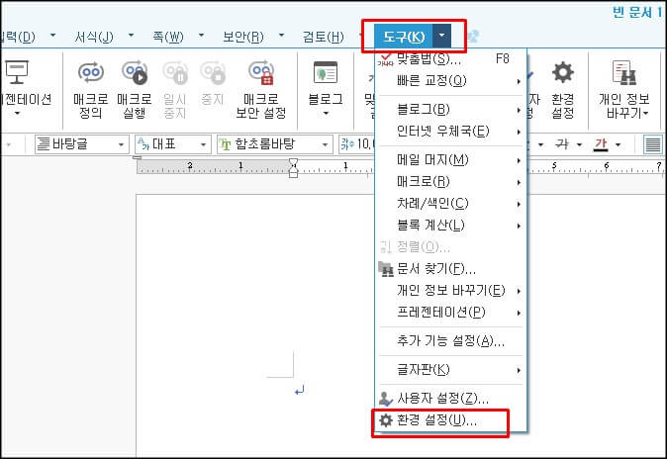Click the justify alignment icon at toolbar end
The height and width of the screenshot is (459, 667).
(653, 144)
